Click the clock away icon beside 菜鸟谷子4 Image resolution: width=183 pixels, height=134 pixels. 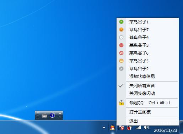pos(121,38)
